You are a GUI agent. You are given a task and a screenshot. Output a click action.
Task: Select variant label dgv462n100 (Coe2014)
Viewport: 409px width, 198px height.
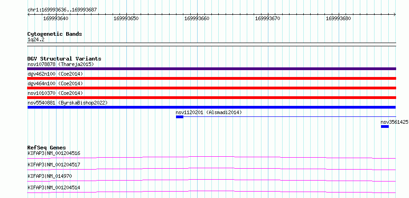click(x=55, y=74)
